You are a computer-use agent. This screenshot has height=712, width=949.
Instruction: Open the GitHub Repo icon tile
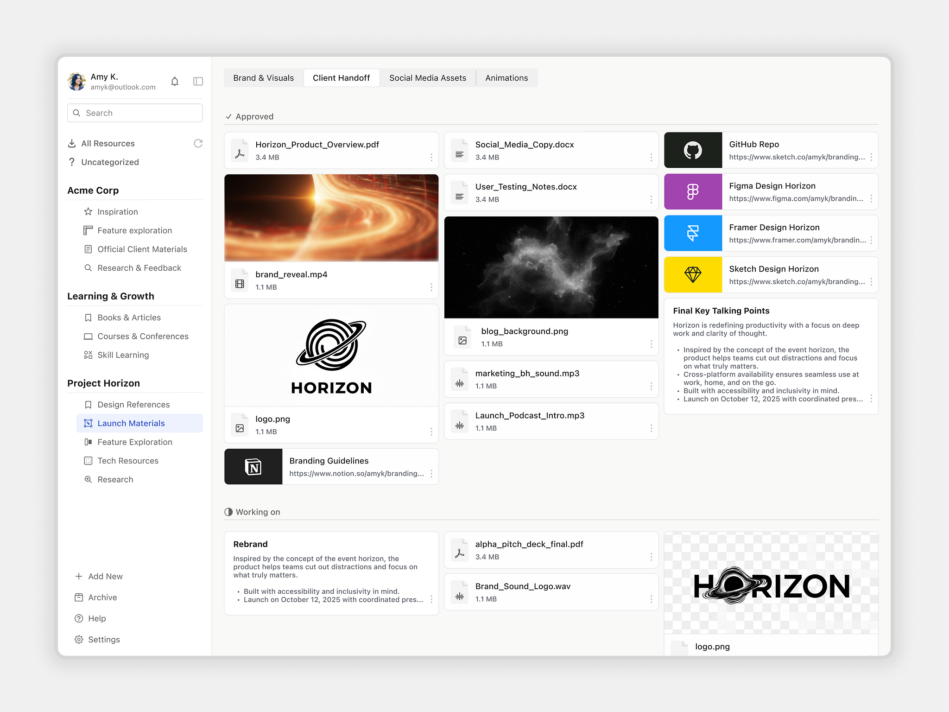click(693, 150)
